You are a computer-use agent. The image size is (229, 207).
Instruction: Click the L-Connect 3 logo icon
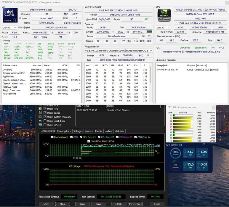pos(167,145)
